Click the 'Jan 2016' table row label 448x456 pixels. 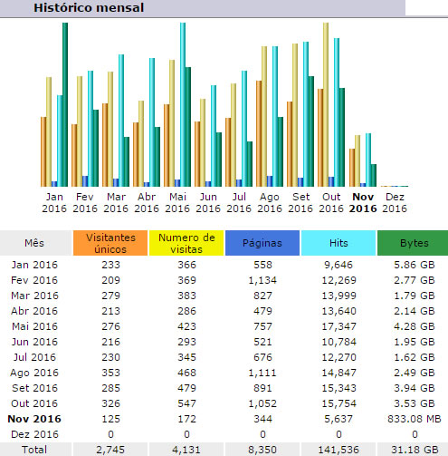34,265
